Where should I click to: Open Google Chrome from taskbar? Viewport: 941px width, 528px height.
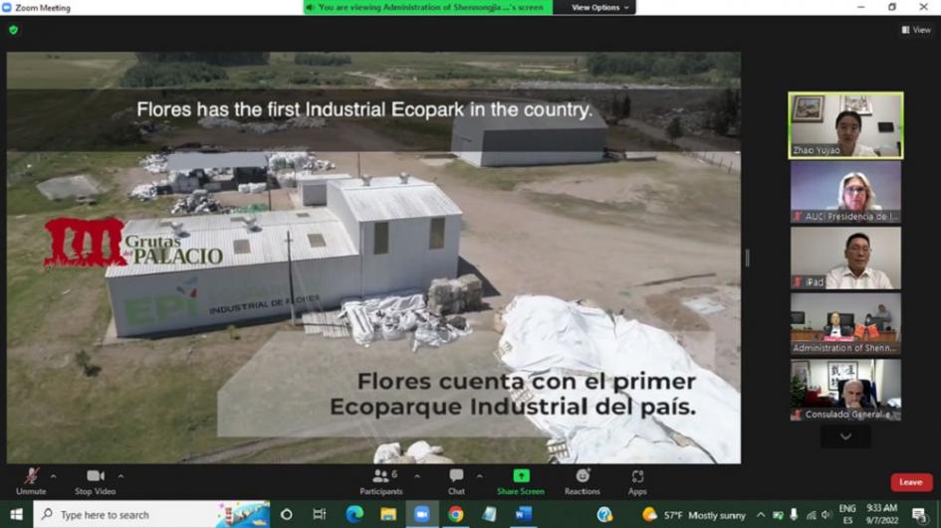[x=455, y=514]
